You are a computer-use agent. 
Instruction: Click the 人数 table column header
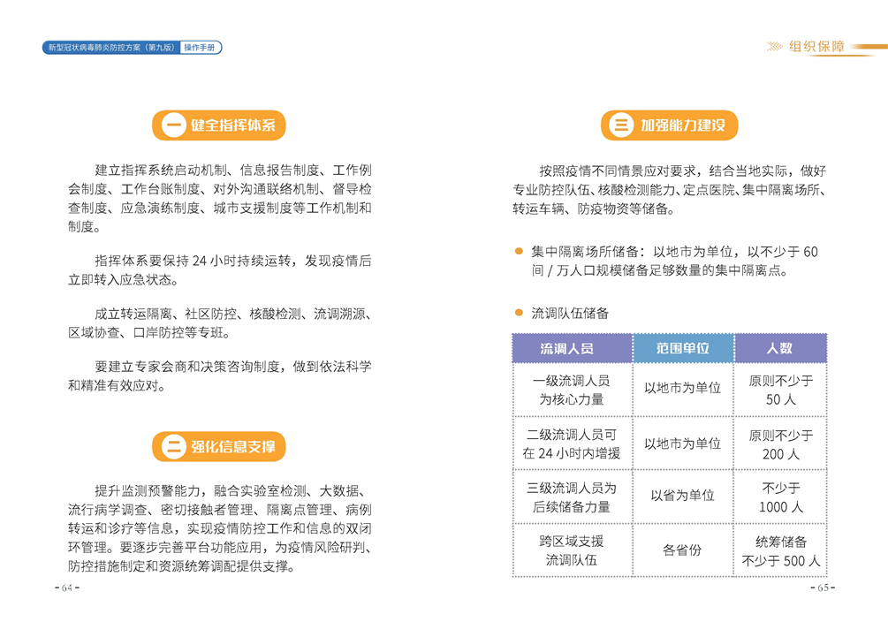point(779,348)
